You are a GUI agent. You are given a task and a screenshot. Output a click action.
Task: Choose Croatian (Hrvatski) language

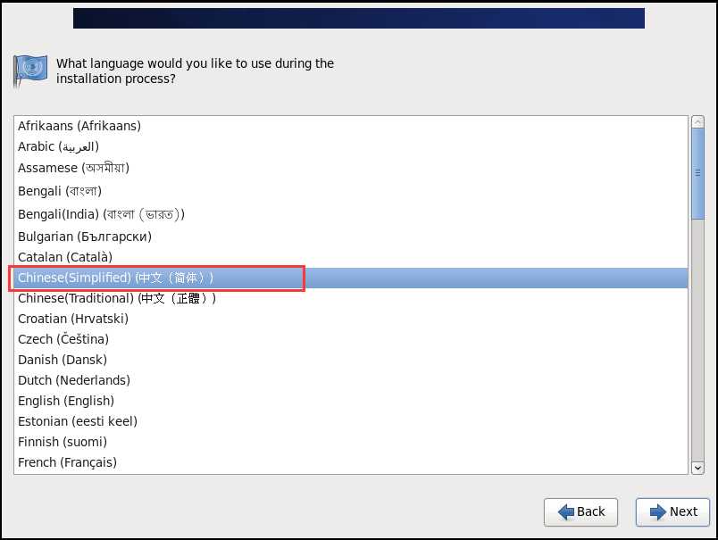coord(351,319)
